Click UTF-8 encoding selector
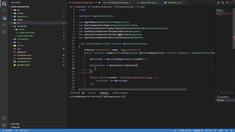 pos(208,131)
